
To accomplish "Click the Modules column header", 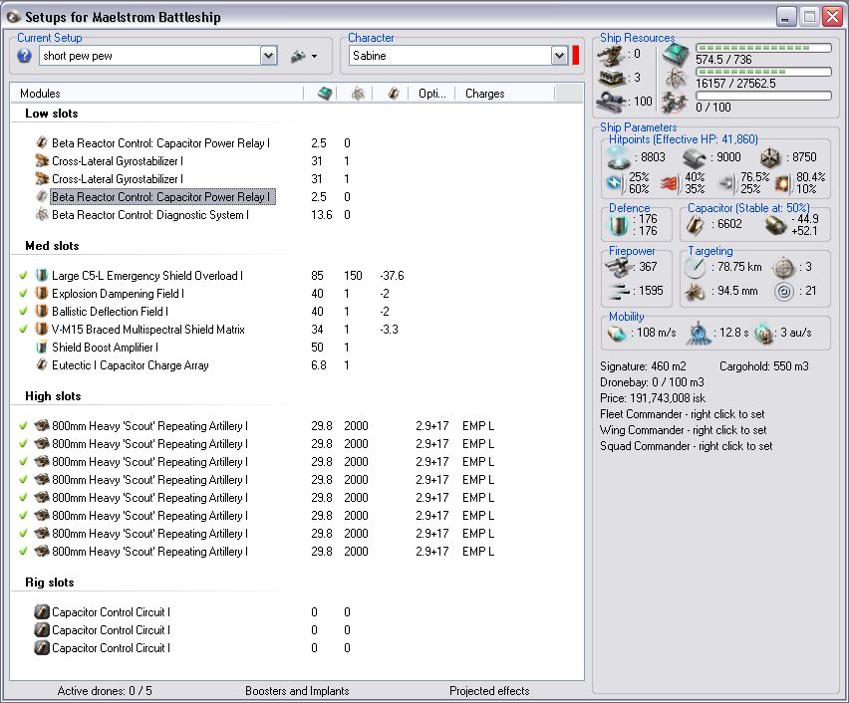I will (x=157, y=93).
